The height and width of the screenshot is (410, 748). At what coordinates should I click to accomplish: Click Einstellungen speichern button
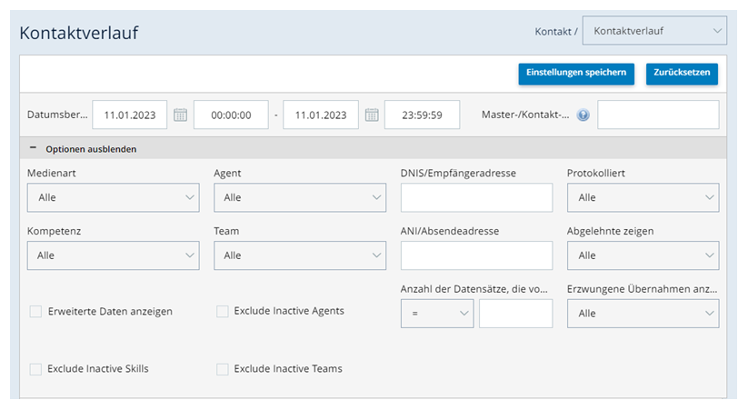point(576,74)
